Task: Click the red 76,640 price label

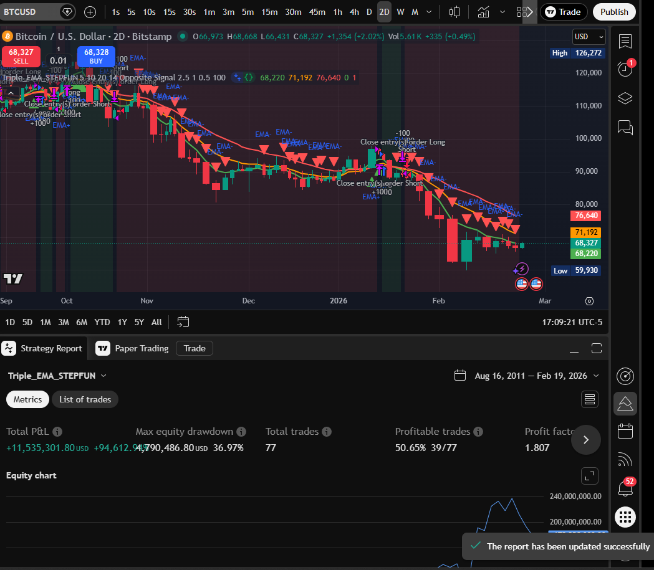Action: point(585,216)
